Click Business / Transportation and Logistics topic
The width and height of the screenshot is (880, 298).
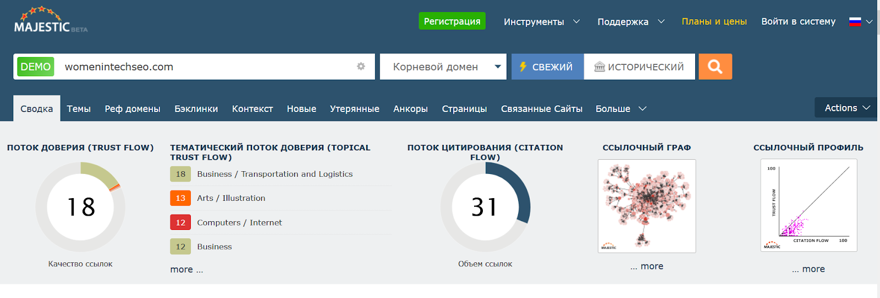[275, 174]
